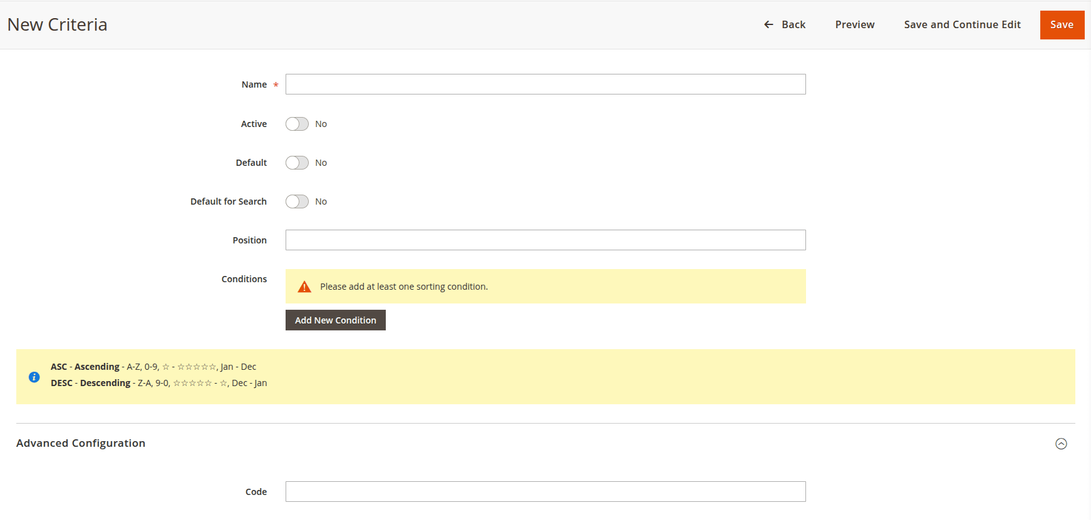Viewport: 1091px width, 520px height.
Task: Toggle the Default for Search switch
Action: click(297, 201)
